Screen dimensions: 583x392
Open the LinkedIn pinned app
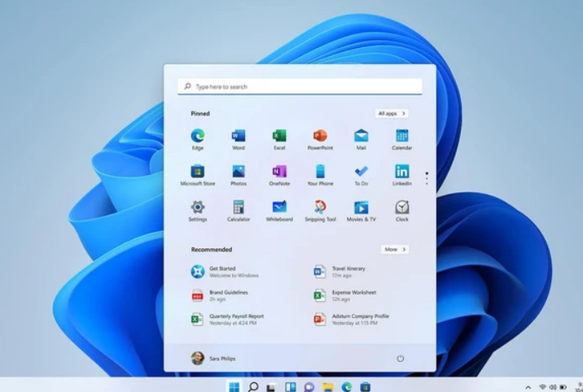click(402, 175)
